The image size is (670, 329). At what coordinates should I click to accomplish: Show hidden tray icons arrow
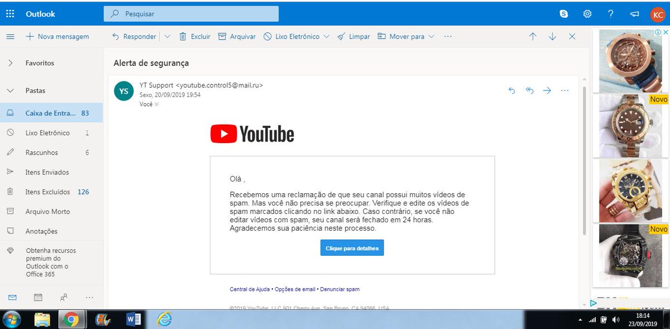point(581,321)
